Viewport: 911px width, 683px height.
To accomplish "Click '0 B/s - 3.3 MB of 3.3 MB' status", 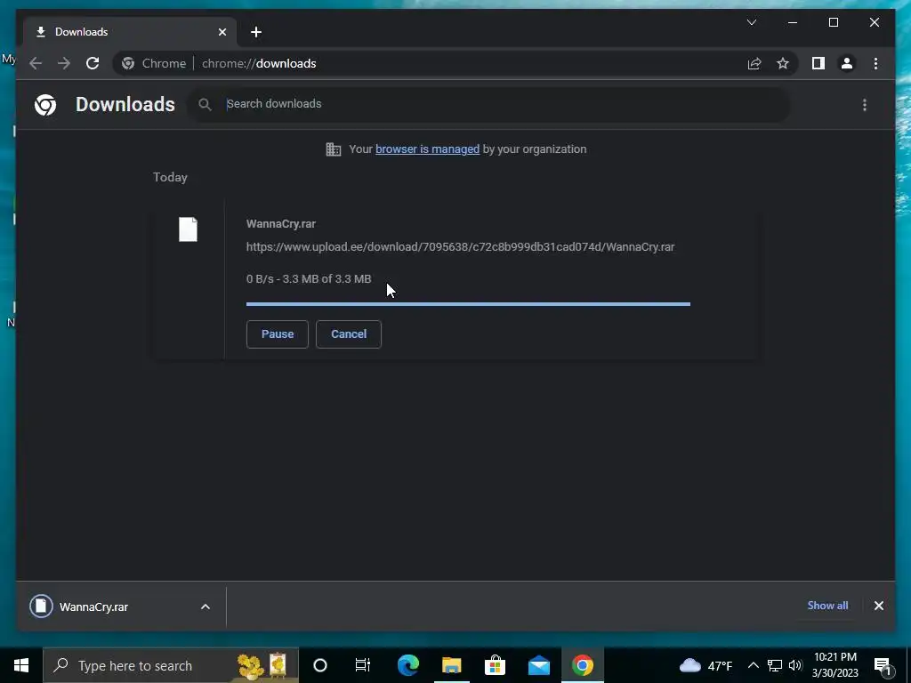I will pyautogui.click(x=309, y=278).
